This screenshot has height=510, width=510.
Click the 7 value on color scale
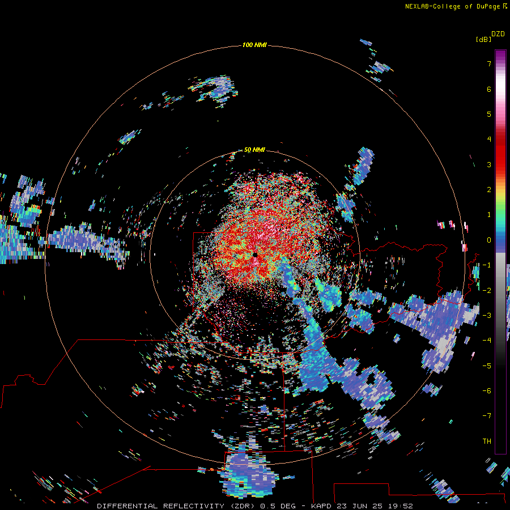489,63
